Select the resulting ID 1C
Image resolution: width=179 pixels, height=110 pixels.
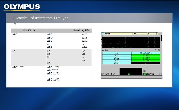(49, 57)
